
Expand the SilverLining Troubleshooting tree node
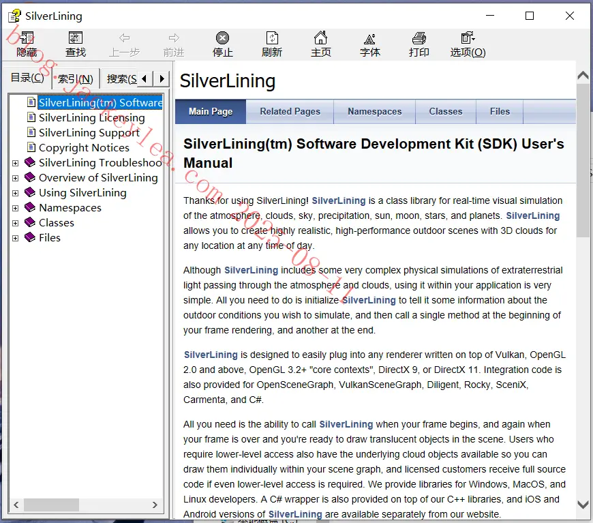pos(15,163)
